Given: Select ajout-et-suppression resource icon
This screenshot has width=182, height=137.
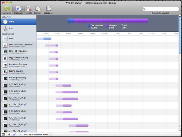Looking at the screenshot, I should [x=5, y=45].
